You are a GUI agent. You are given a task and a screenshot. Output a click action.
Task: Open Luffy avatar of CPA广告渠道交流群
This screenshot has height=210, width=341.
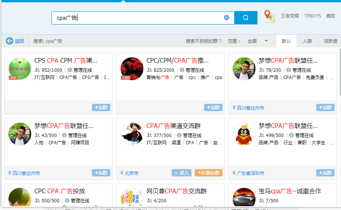coord(132,134)
